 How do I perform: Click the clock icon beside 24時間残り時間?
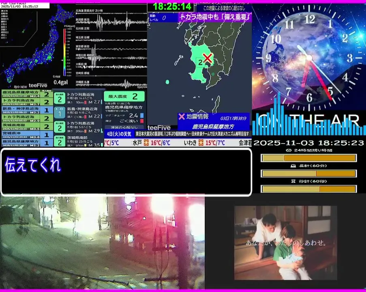click(289, 150)
